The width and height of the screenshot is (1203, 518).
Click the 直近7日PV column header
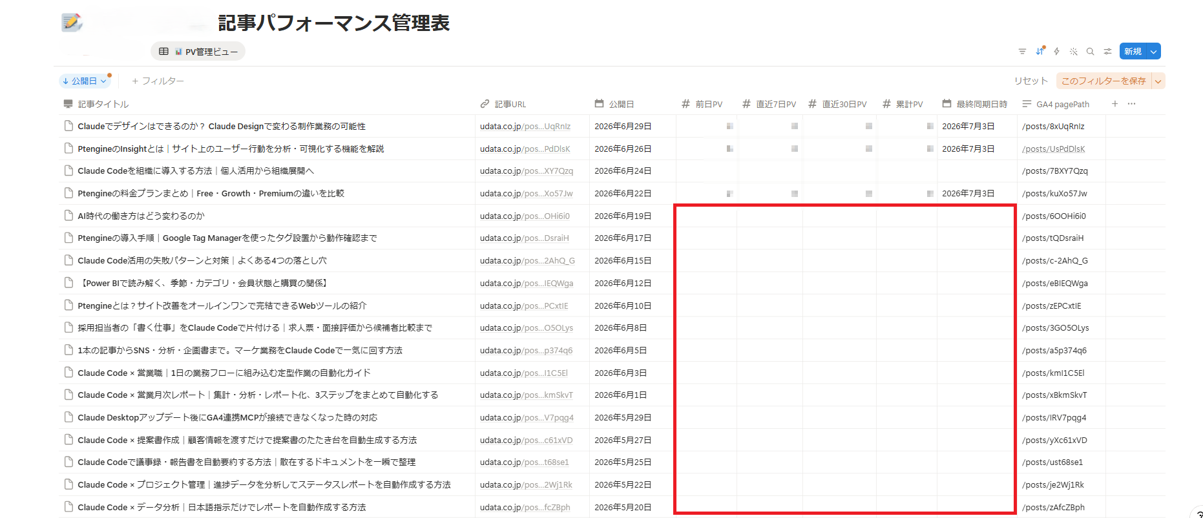point(769,104)
